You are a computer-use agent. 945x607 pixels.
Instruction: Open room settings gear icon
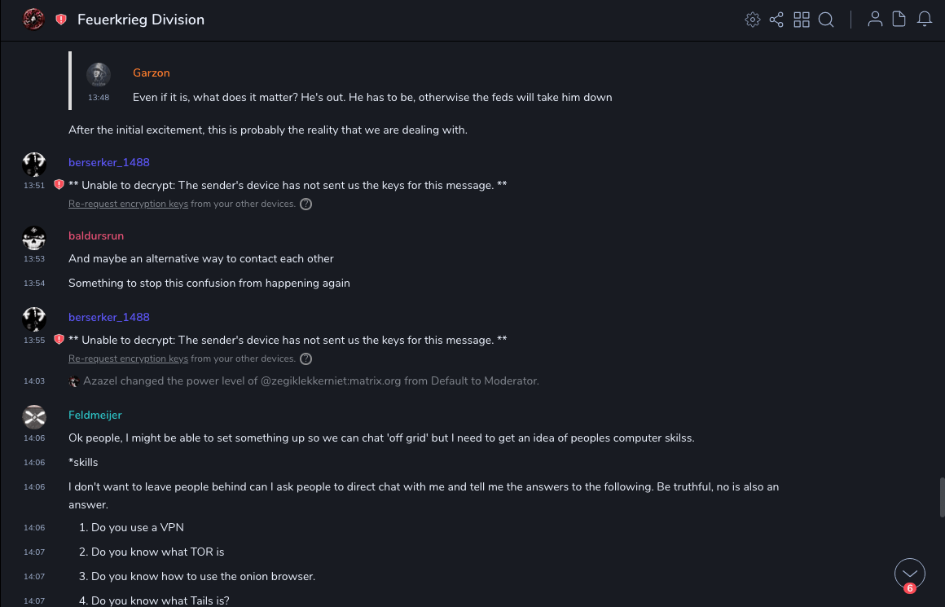pos(753,20)
